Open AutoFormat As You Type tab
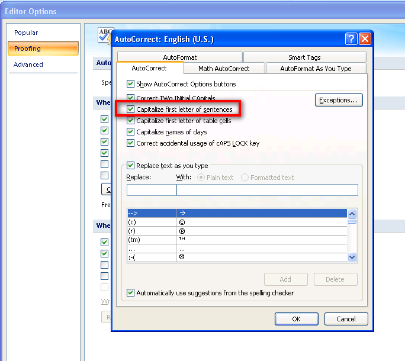The width and height of the screenshot is (405, 361). pyautogui.click(x=316, y=69)
